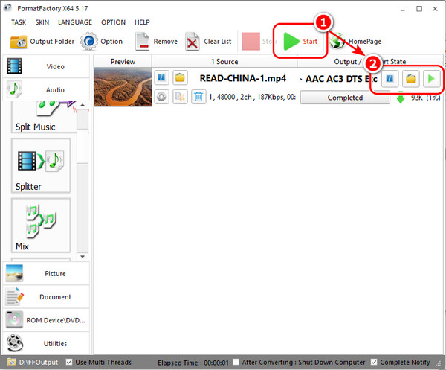Viewport: 446px width, 370px height.
Task: Close the FormatFactory window
Action: (435, 9)
